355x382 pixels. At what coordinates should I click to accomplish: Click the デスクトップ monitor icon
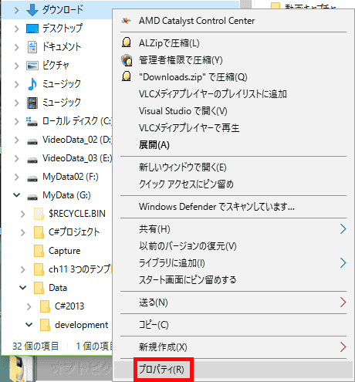[32, 29]
